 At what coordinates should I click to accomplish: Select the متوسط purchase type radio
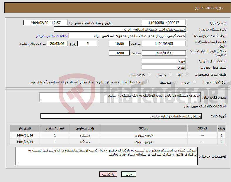175,82
